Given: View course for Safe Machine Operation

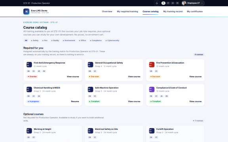Looking at the screenshot, I should [x=134, y=101].
